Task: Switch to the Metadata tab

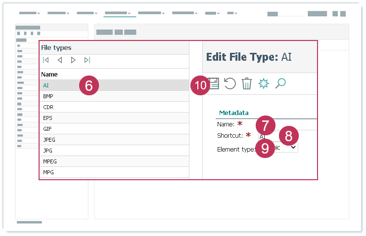Action: click(x=233, y=113)
